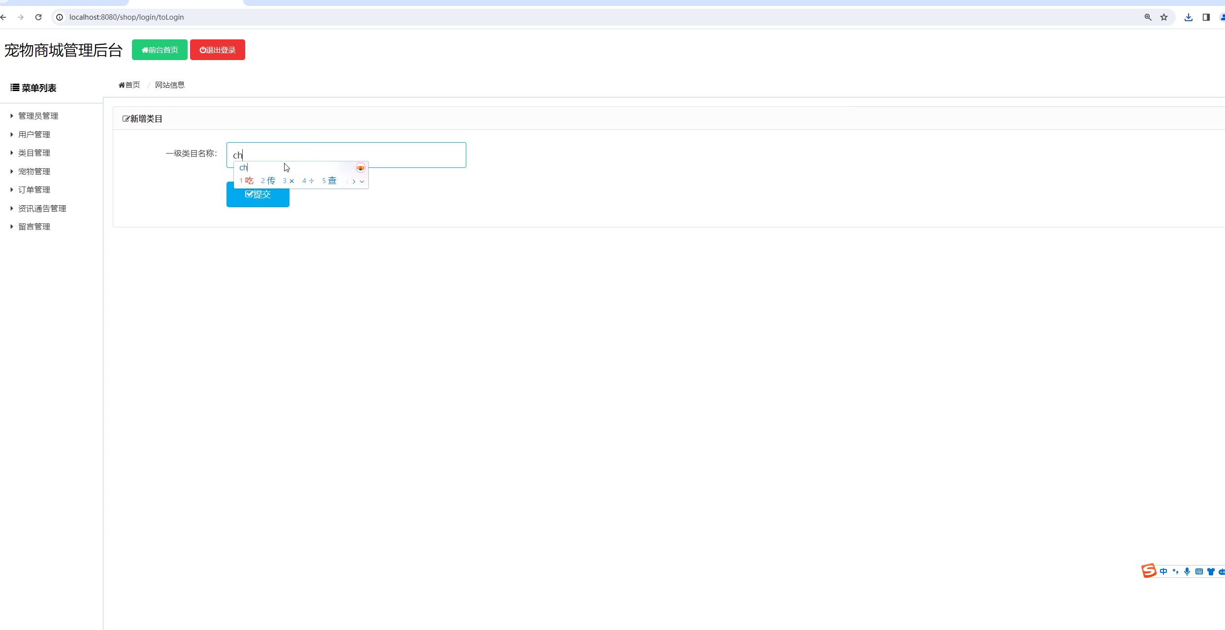Click the browser address bar URL
1225x630 pixels.
pos(127,17)
